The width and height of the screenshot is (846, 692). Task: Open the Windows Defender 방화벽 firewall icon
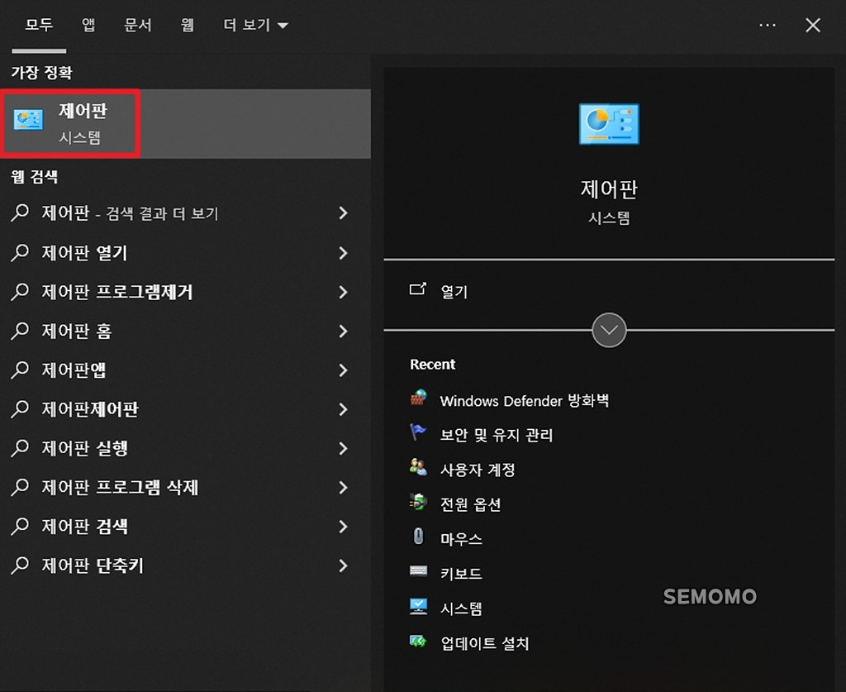(418, 398)
